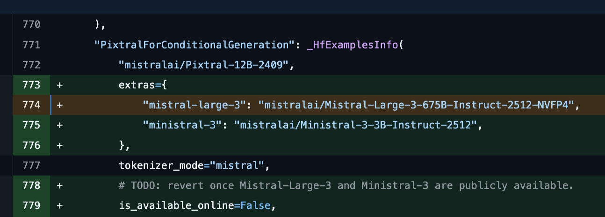Select added line number 773
605x217 pixels.
point(31,85)
